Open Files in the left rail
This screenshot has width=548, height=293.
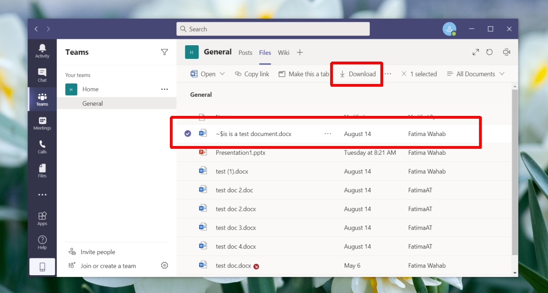pyautogui.click(x=42, y=171)
